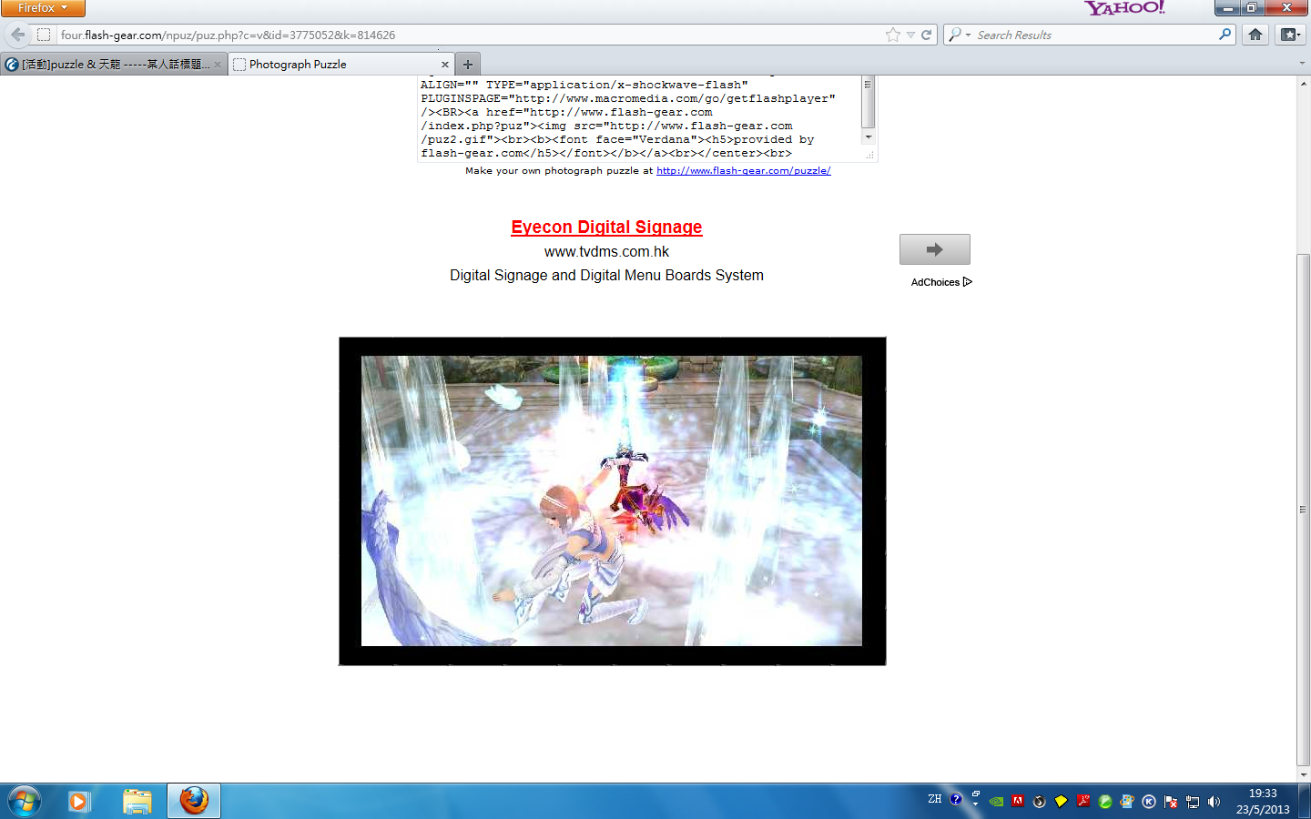This screenshot has height=819, width=1311.
Task: Click the grey arrow ad button
Action: [935, 249]
